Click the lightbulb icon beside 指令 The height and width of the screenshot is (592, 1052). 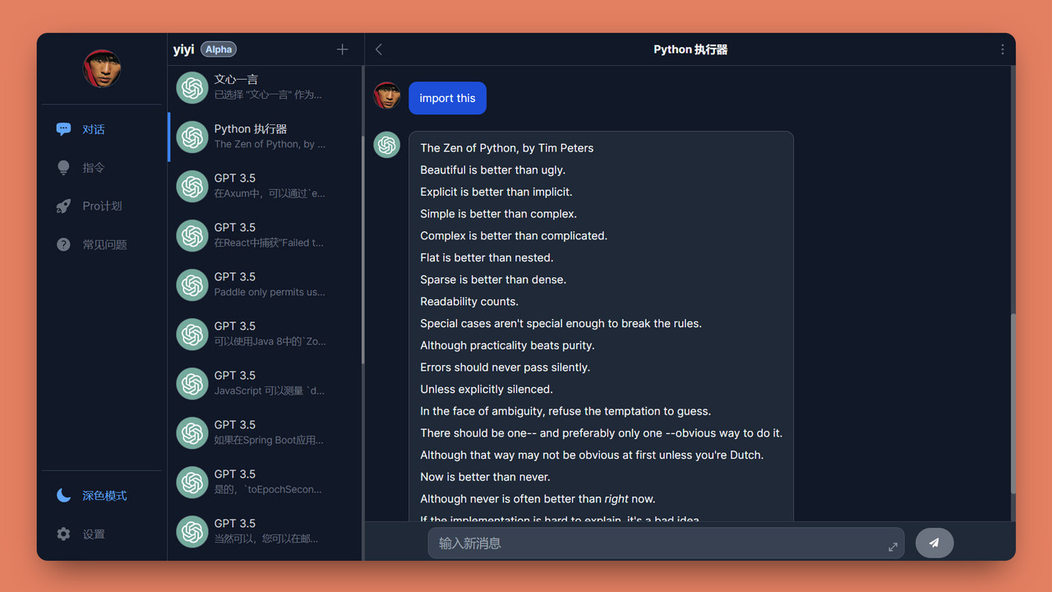pyautogui.click(x=63, y=168)
